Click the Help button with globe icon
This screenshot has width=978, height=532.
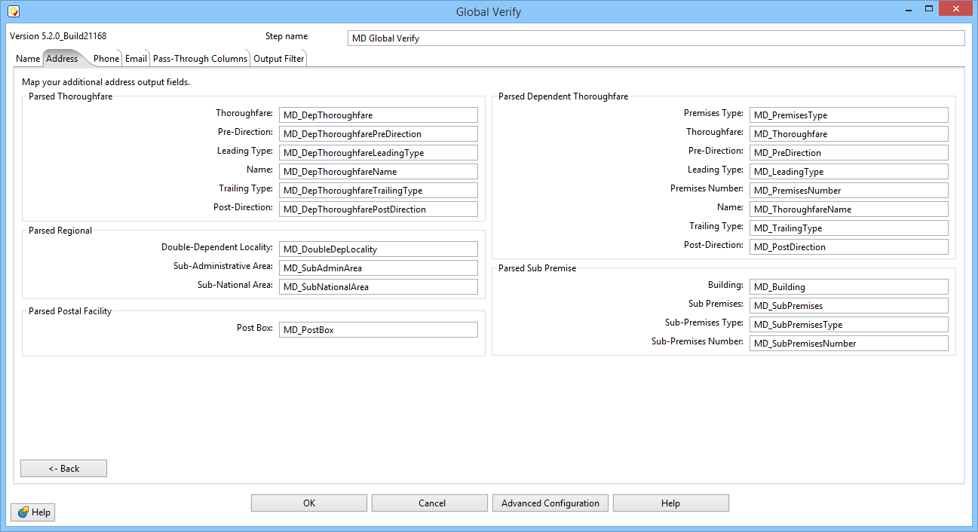click(x=33, y=512)
